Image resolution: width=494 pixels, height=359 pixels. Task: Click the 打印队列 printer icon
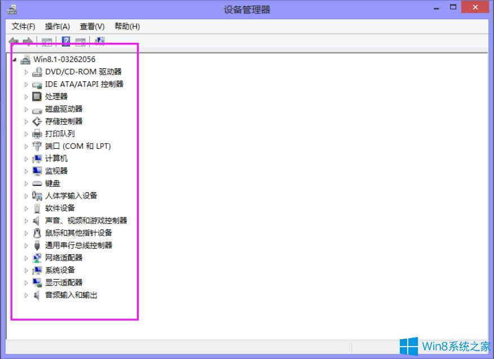point(36,134)
